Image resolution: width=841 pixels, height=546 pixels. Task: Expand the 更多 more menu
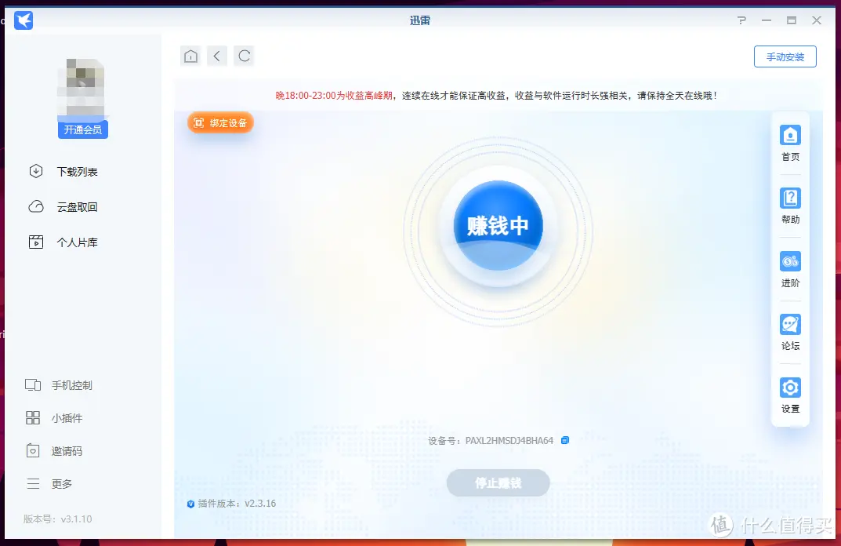pyautogui.click(x=61, y=484)
